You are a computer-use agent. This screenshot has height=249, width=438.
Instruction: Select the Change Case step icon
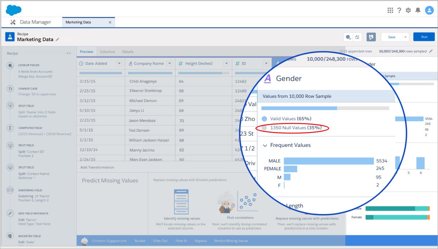tap(10, 89)
